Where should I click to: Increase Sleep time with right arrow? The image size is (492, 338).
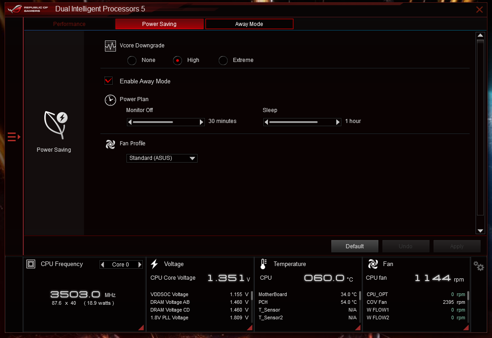click(x=338, y=122)
